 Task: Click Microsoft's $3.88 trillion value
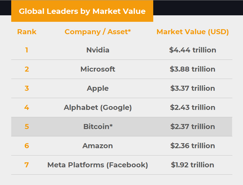pos(193,69)
